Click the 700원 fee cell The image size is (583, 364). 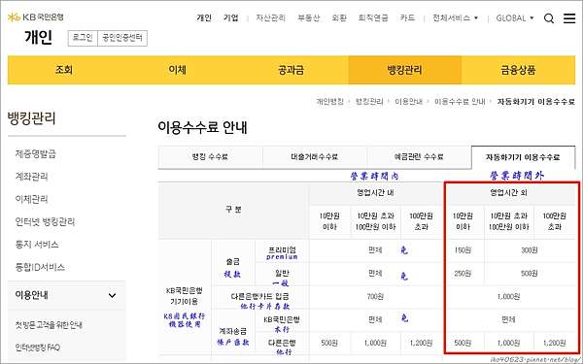click(375, 296)
